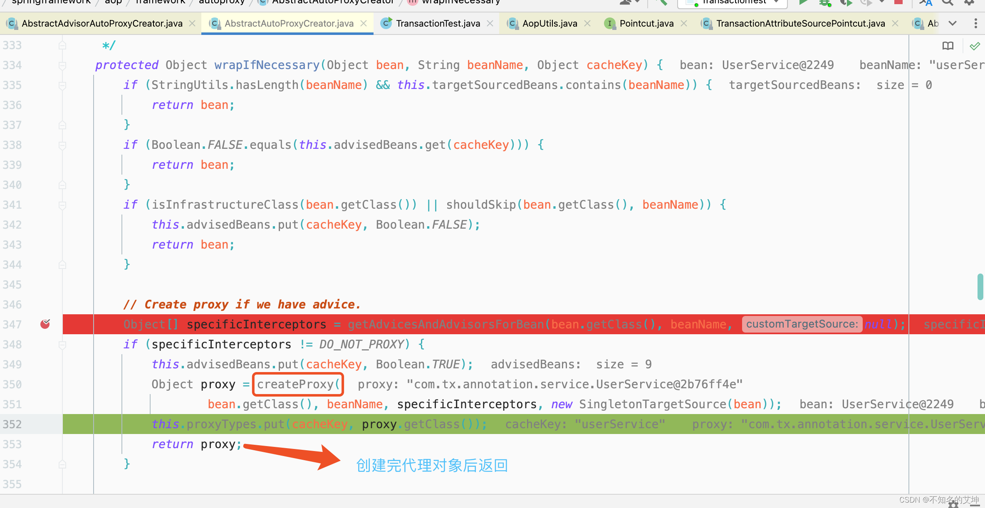Click 'return proxy;' statement on line 353

pyautogui.click(x=196, y=444)
